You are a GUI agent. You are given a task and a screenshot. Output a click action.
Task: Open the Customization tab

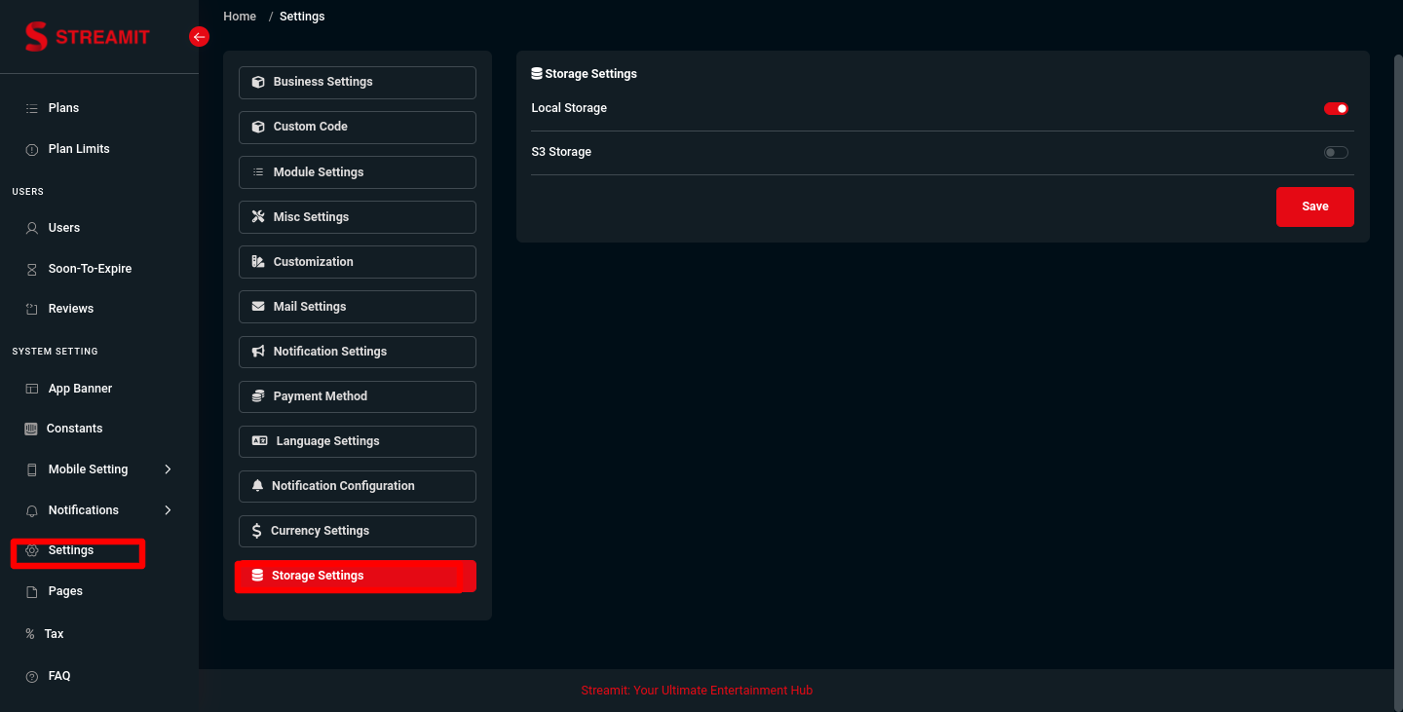(358, 262)
